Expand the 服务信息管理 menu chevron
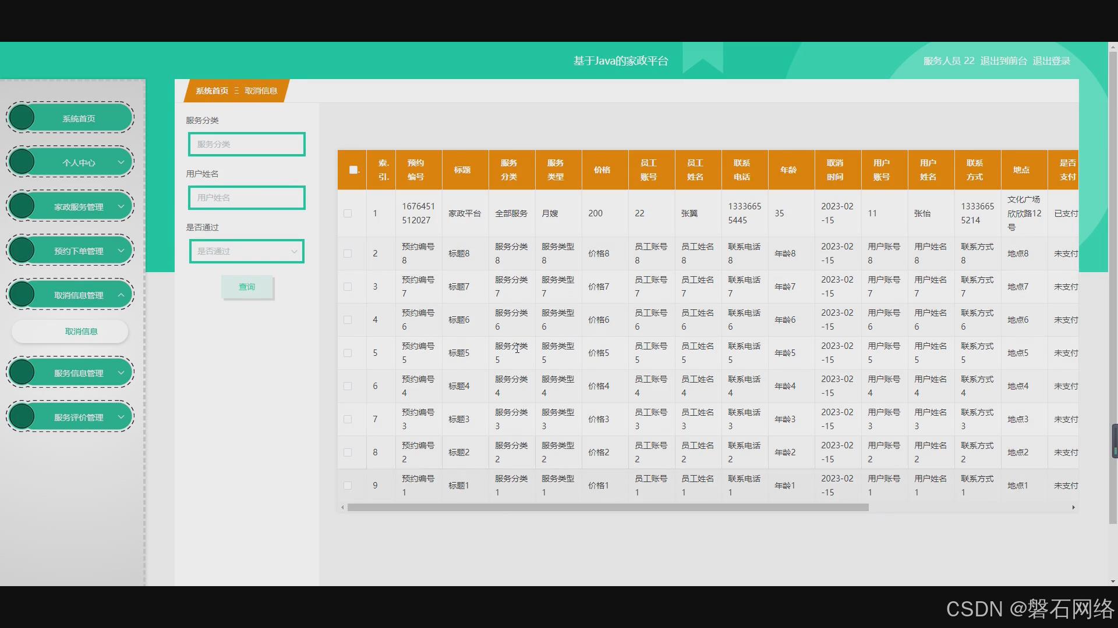 (x=121, y=373)
